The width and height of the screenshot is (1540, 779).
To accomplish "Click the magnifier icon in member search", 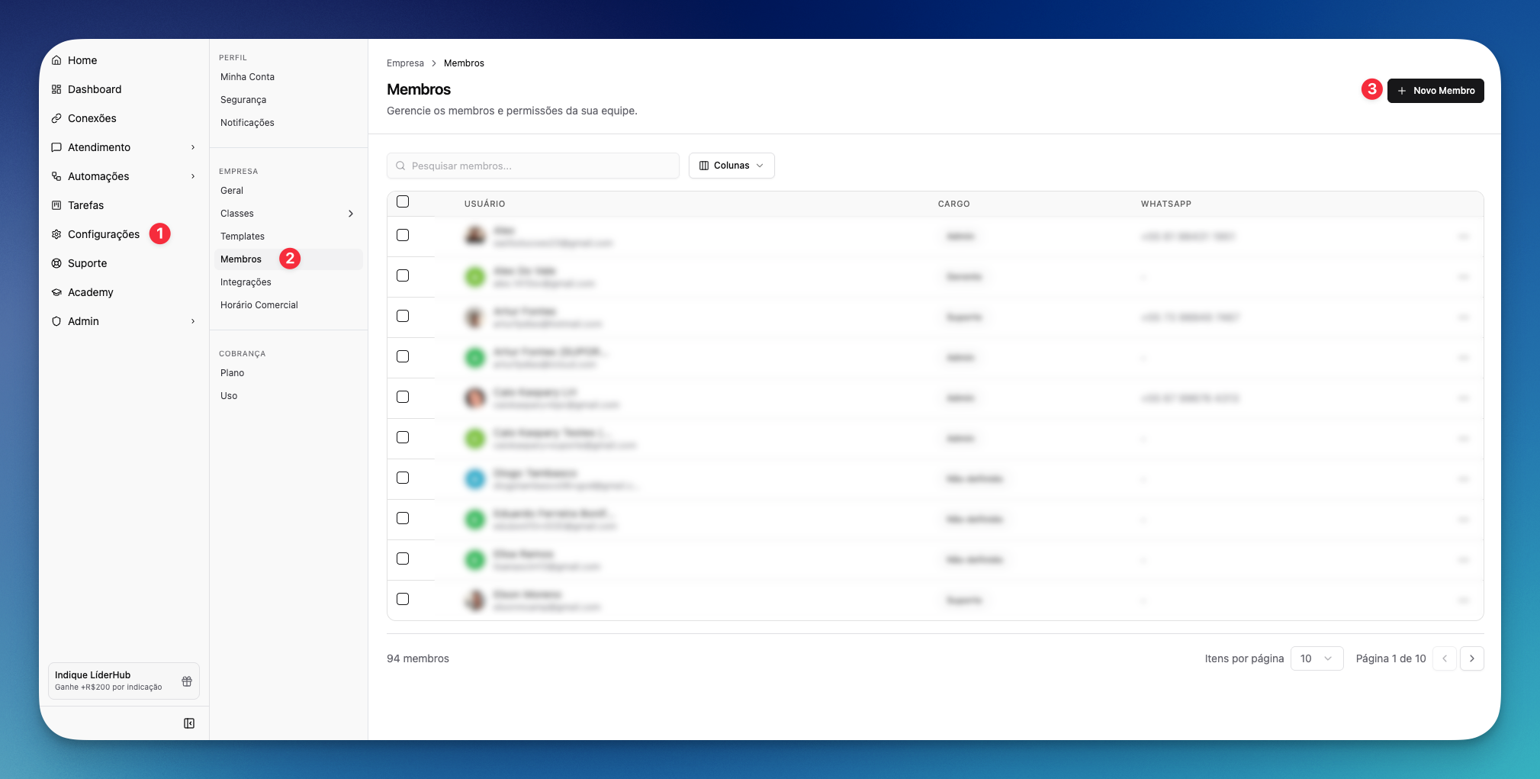I will pyautogui.click(x=400, y=166).
